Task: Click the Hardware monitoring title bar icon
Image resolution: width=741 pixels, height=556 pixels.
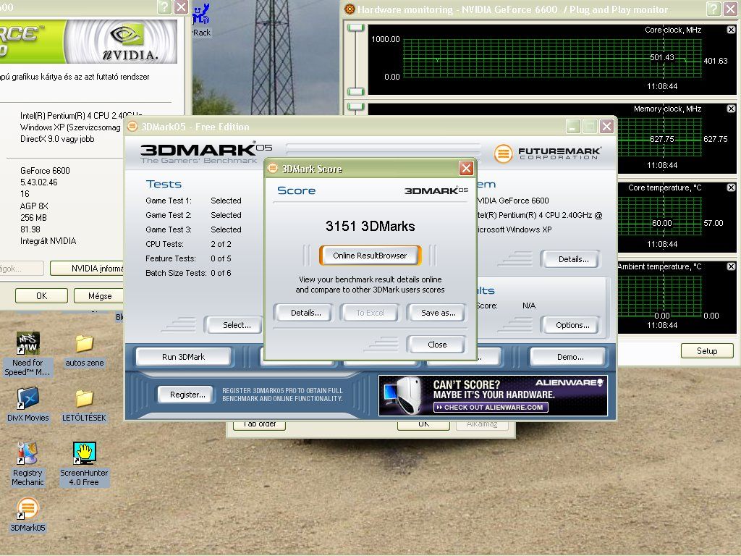Action: [350, 9]
